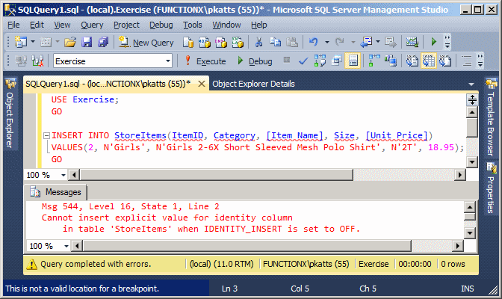Open the Undo history dropdown arrow

[x=327, y=42]
